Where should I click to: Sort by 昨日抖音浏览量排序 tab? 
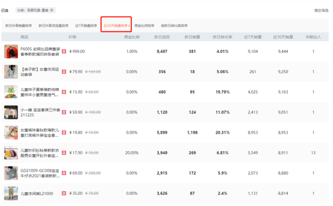coord(54,26)
